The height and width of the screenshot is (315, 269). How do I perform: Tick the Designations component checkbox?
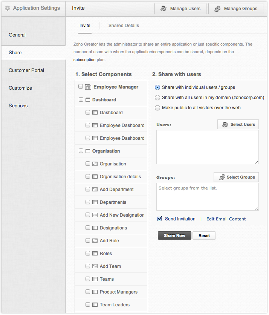coord(88,228)
